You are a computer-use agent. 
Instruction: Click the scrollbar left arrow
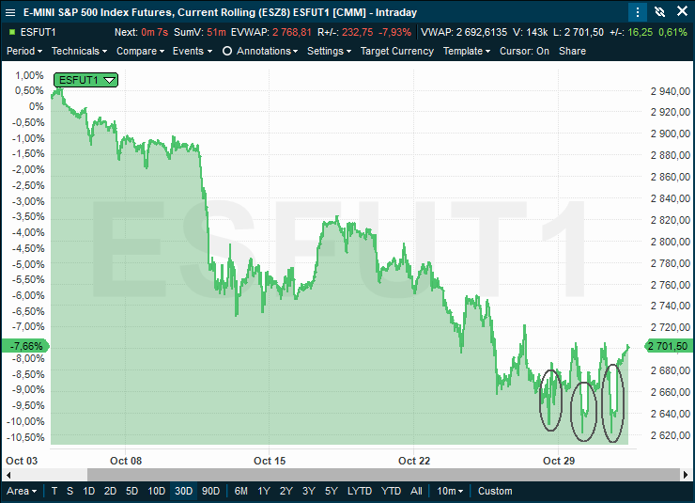coord(8,475)
